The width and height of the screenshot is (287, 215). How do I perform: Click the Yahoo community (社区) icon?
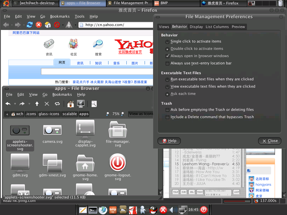pos(73,44)
